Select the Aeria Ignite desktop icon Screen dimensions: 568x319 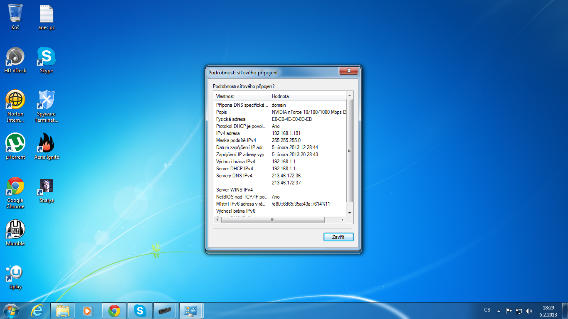(x=46, y=144)
